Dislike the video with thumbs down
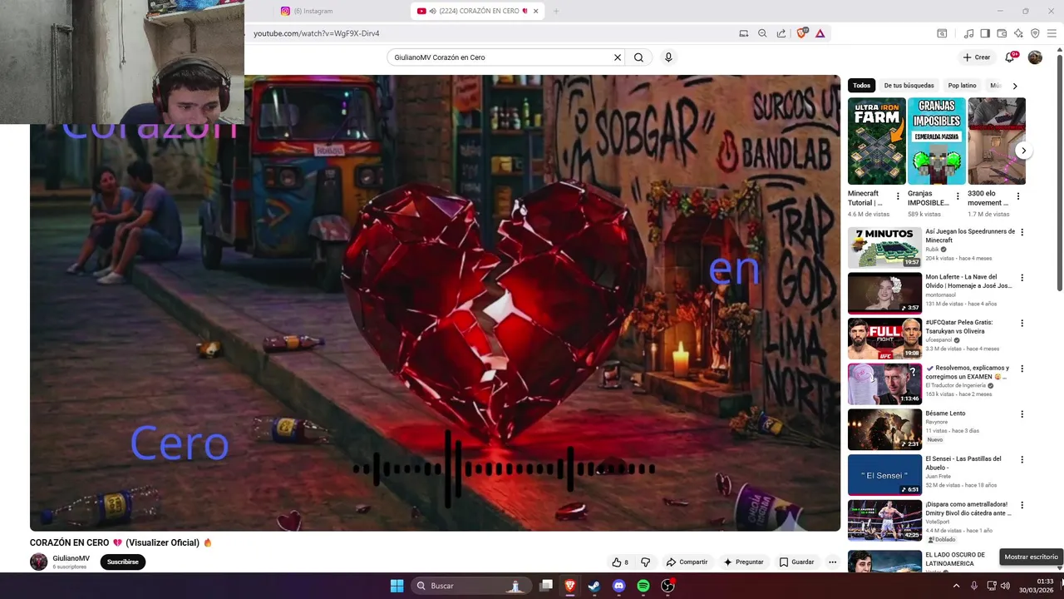This screenshot has height=599, width=1064. click(x=645, y=562)
